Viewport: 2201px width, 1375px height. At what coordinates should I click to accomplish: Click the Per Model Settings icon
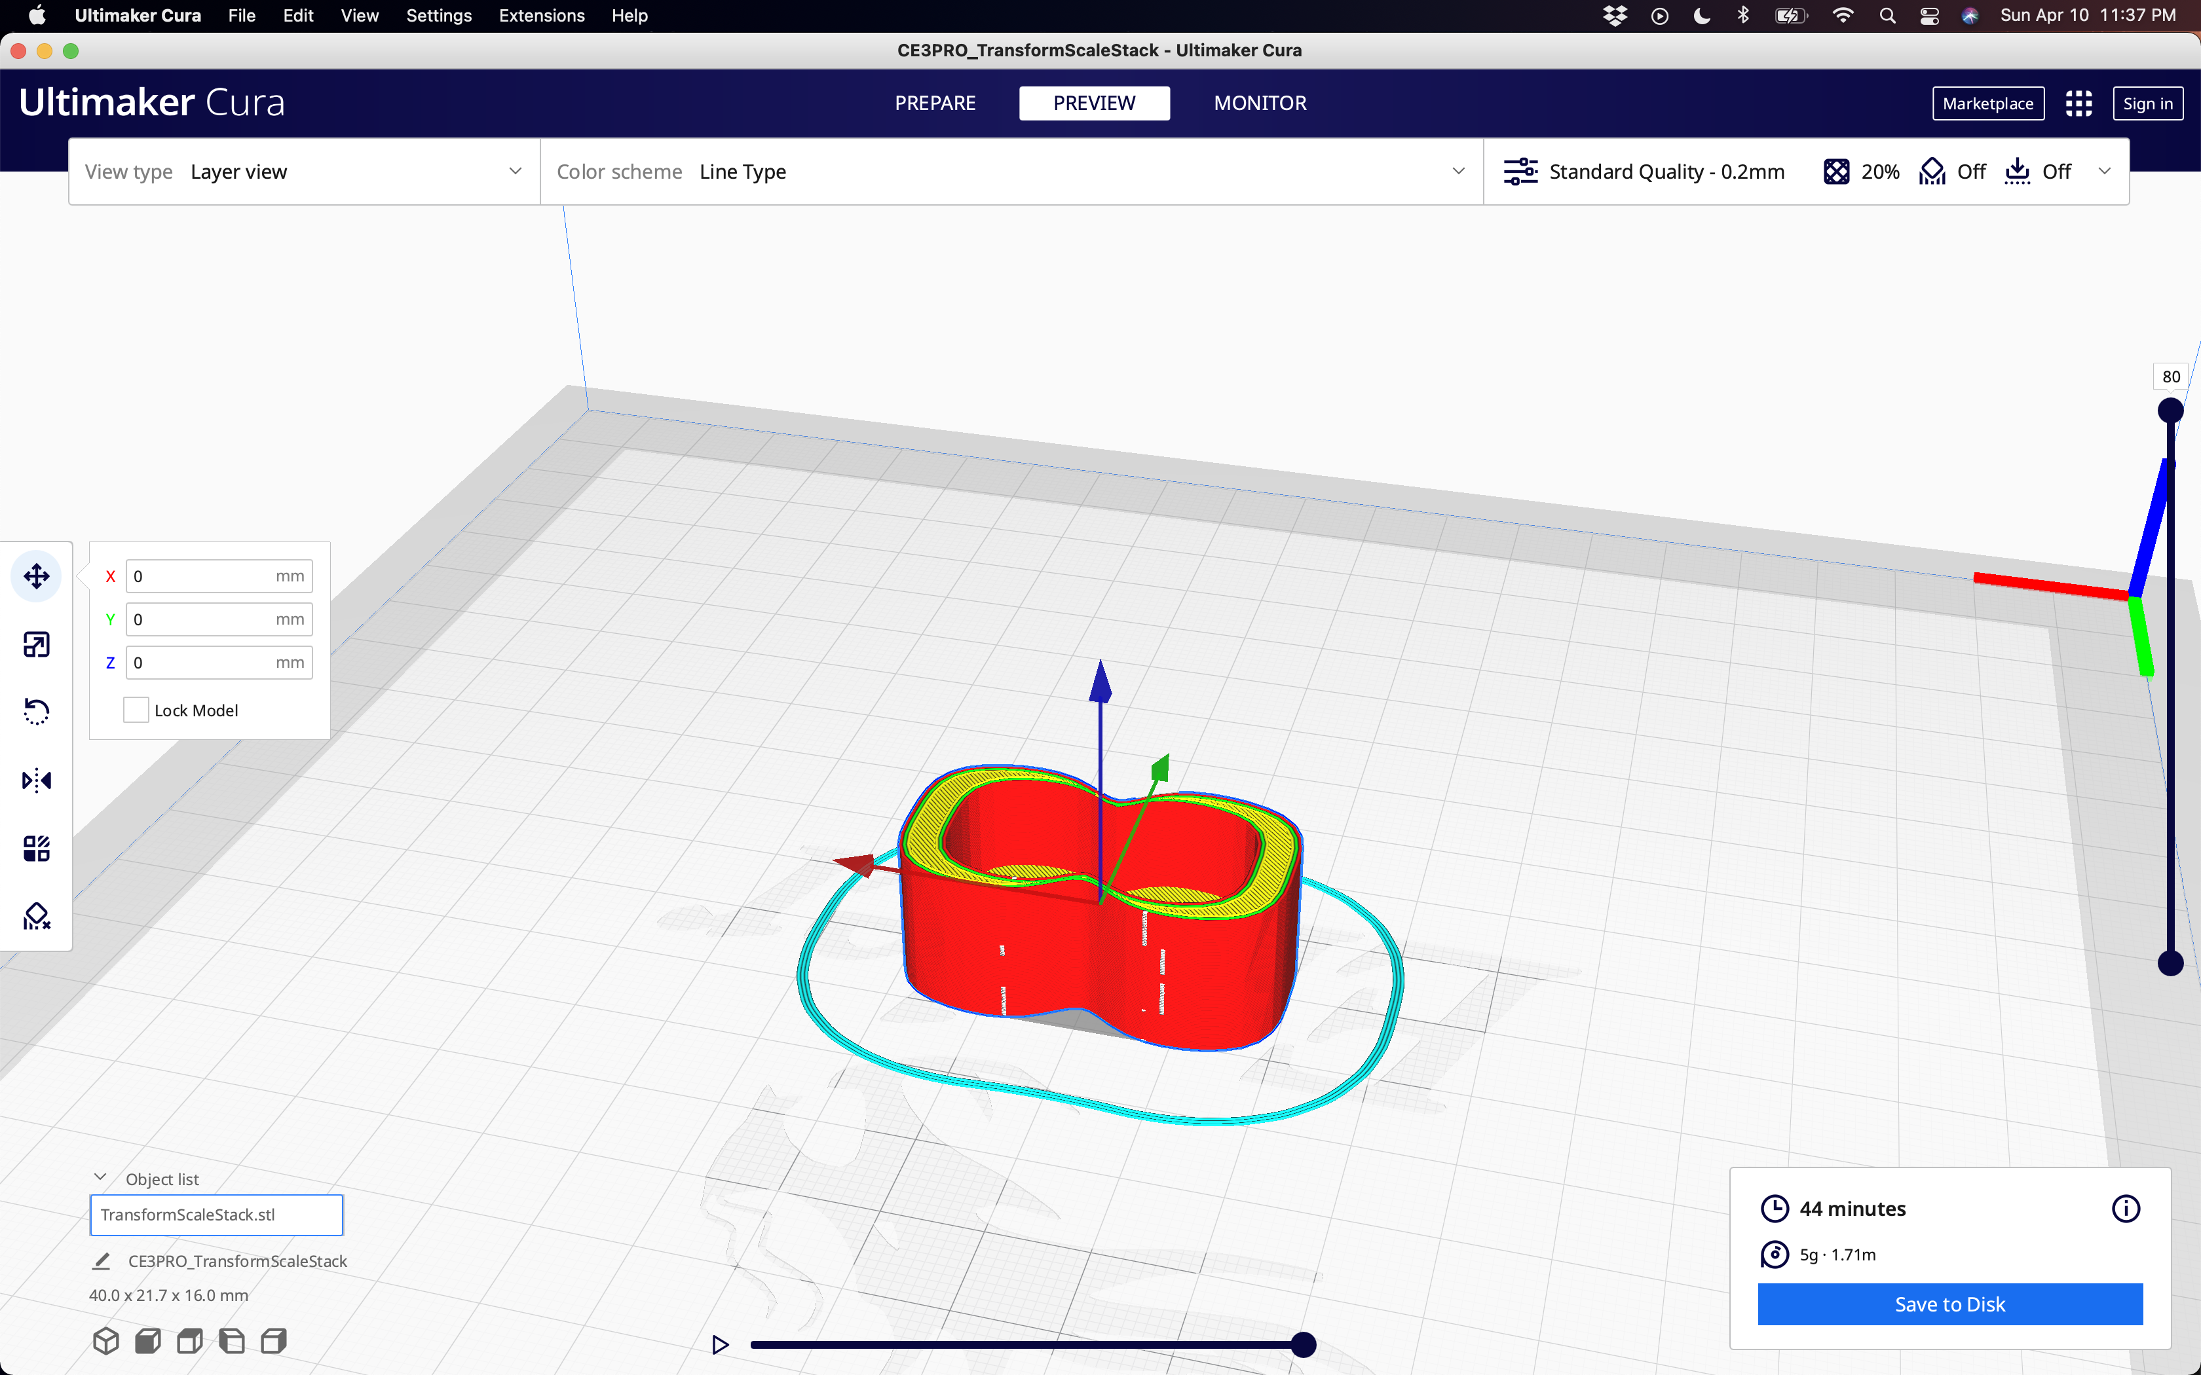click(x=38, y=846)
